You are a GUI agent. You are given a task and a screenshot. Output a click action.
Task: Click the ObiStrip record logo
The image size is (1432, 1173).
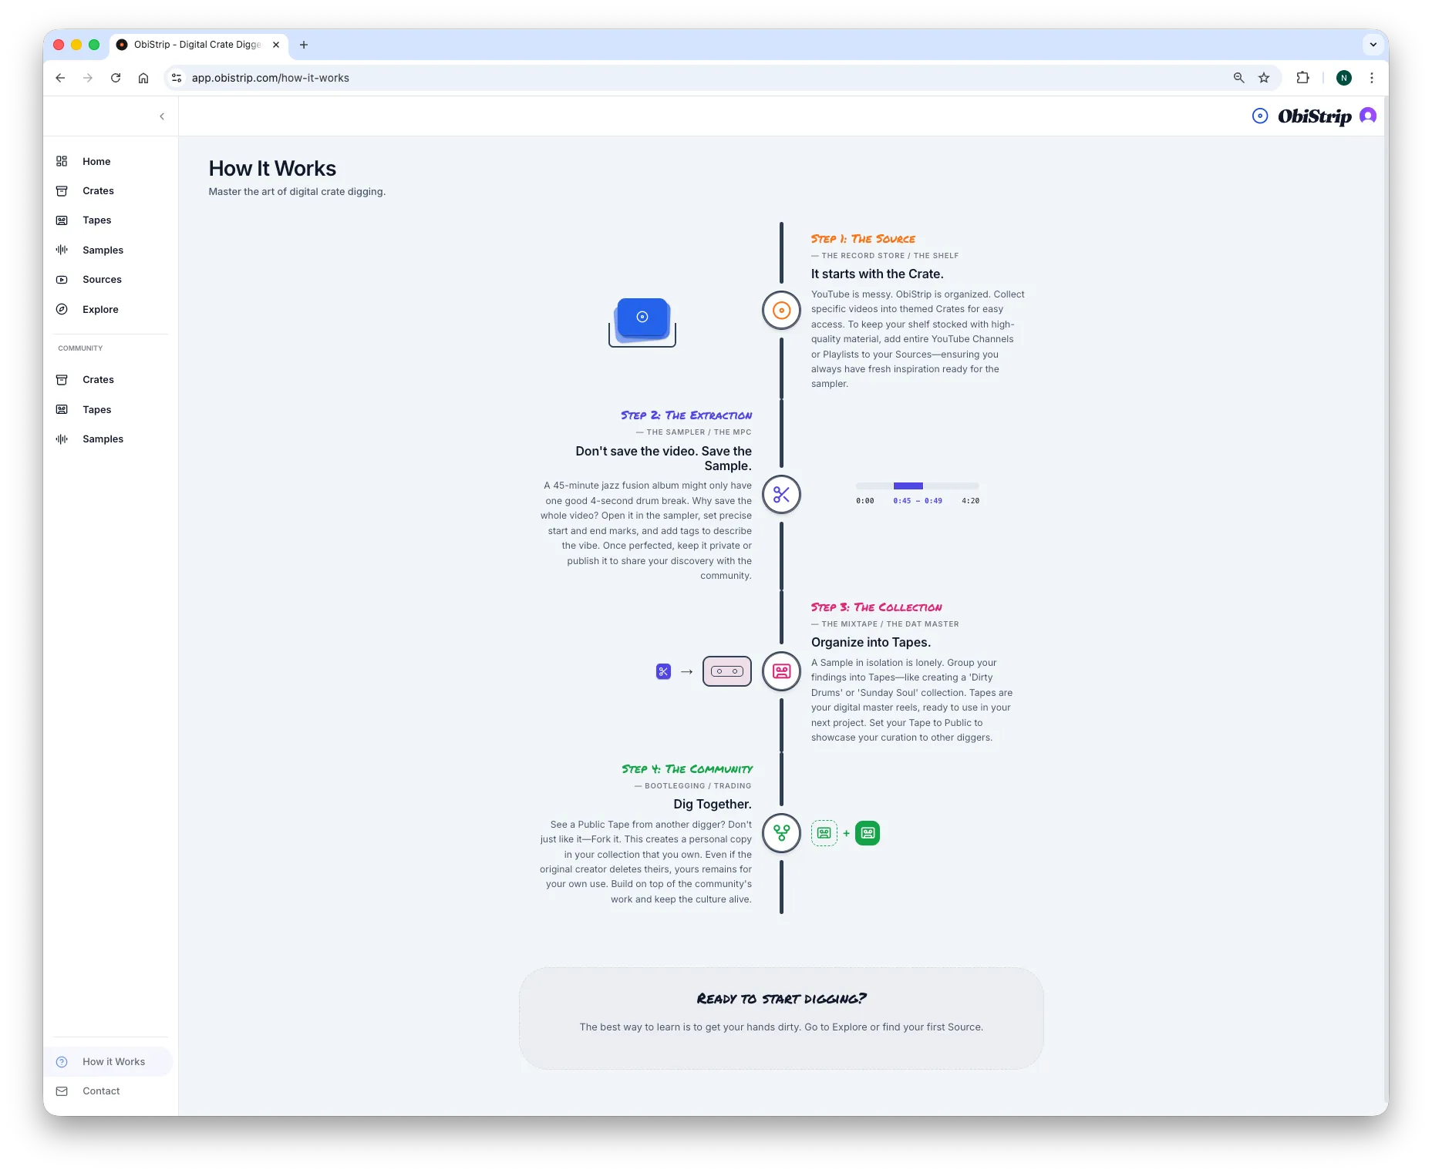point(1259,116)
